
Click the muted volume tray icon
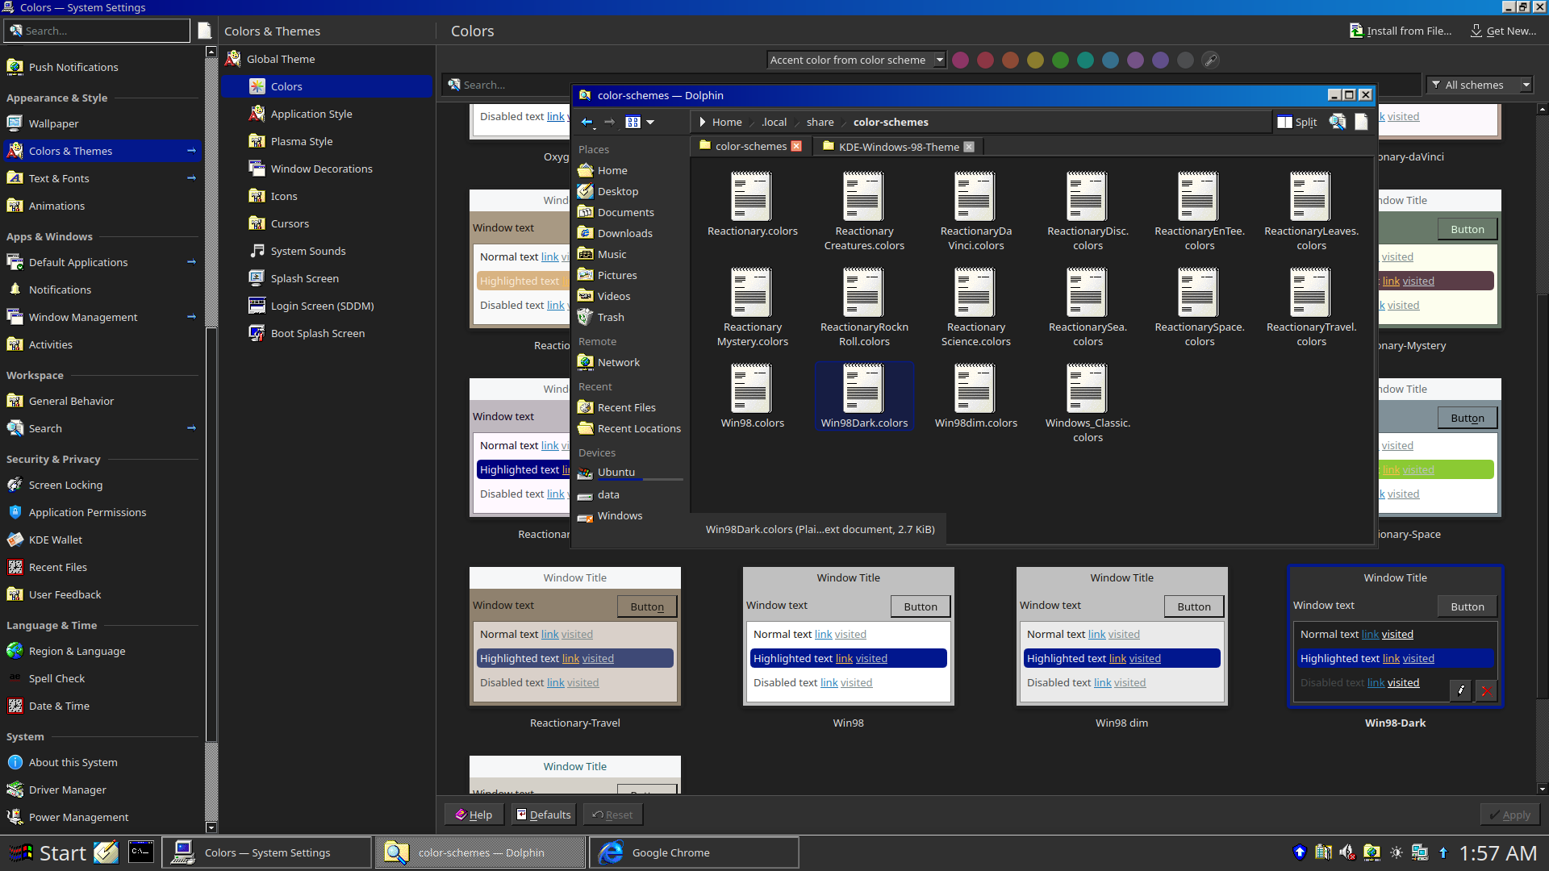1347,852
